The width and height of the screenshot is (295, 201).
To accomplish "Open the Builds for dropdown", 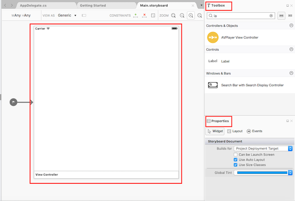I will (263, 148).
